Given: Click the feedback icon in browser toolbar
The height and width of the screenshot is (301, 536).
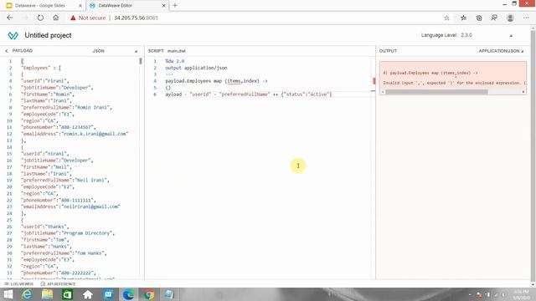Looking at the screenshot, I should (x=494, y=18).
